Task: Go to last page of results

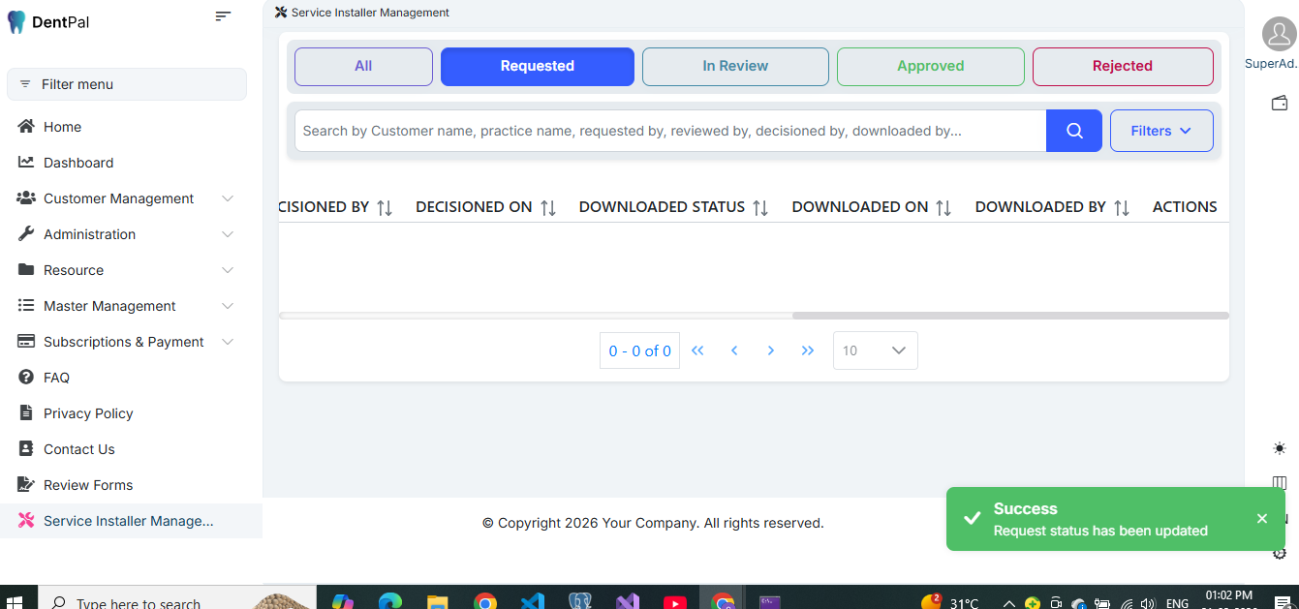Action: point(808,350)
